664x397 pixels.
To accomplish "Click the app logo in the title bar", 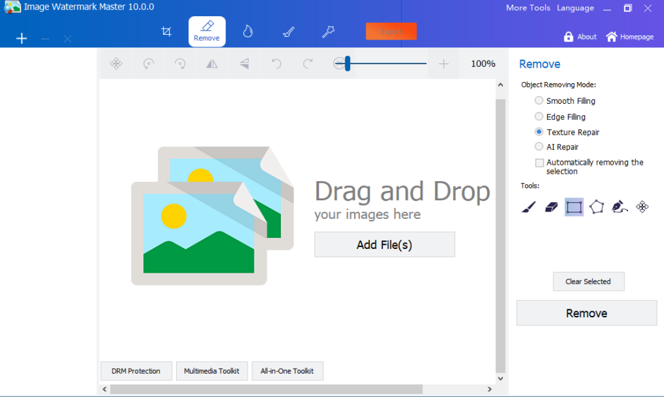I will coord(12,7).
